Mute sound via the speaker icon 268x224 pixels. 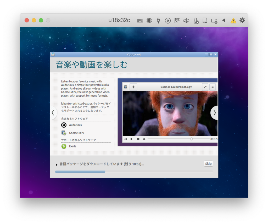(186, 21)
